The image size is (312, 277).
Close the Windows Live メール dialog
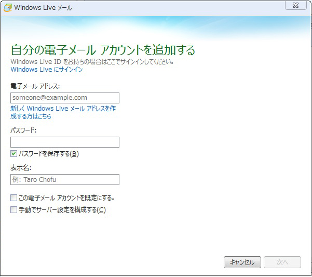pos(296,5)
